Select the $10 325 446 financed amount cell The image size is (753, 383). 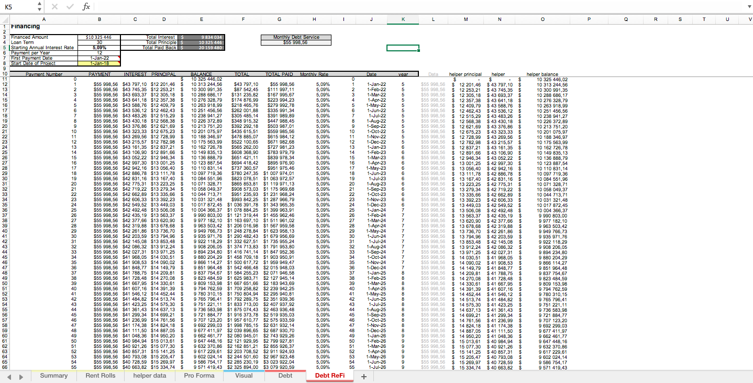[99, 37]
